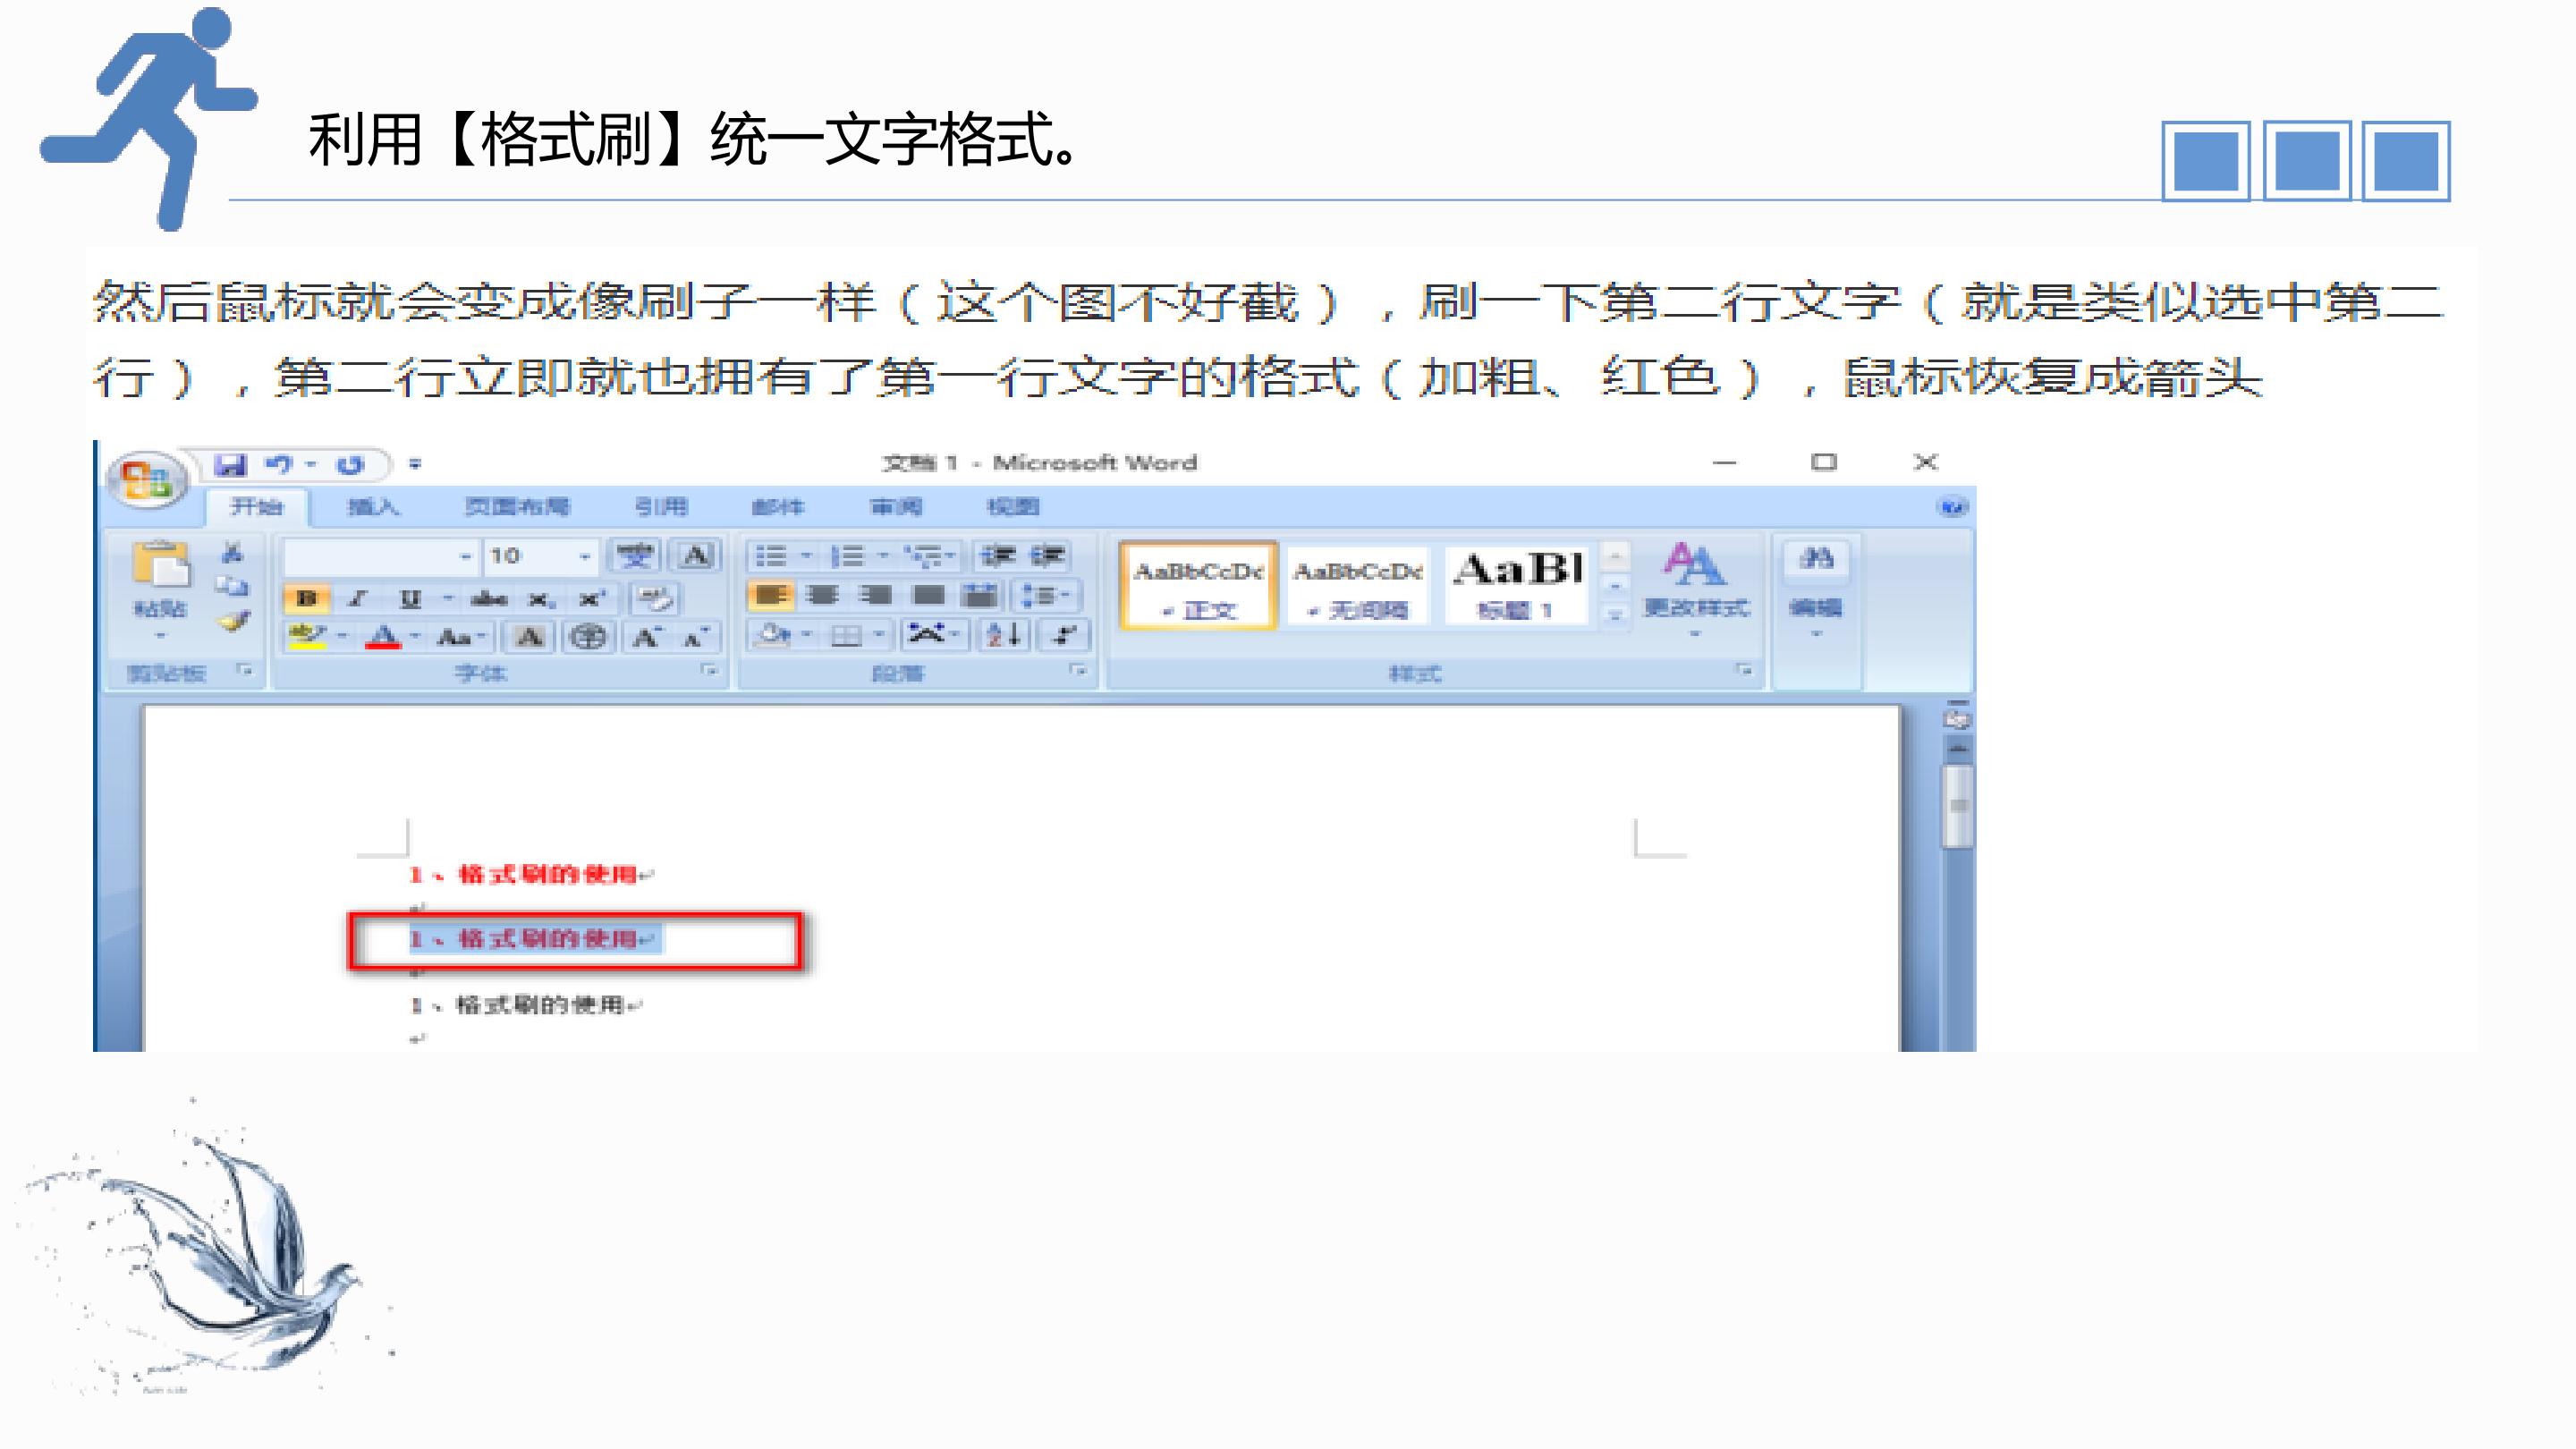Toggle Italic formatting button

coord(358,599)
